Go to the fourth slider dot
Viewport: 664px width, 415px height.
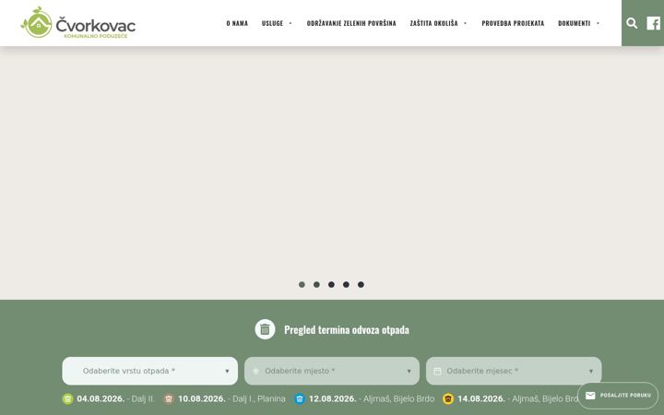346,285
